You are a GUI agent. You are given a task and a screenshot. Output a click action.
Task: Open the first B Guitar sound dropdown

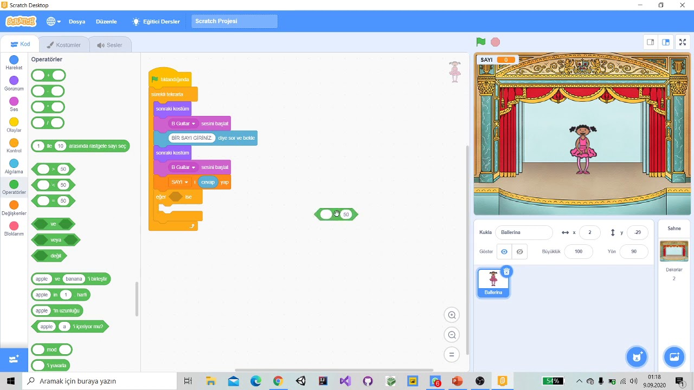click(x=183, y=123)
